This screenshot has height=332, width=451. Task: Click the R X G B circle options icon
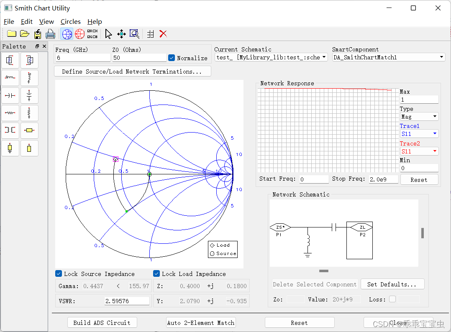tap(92, 34)
